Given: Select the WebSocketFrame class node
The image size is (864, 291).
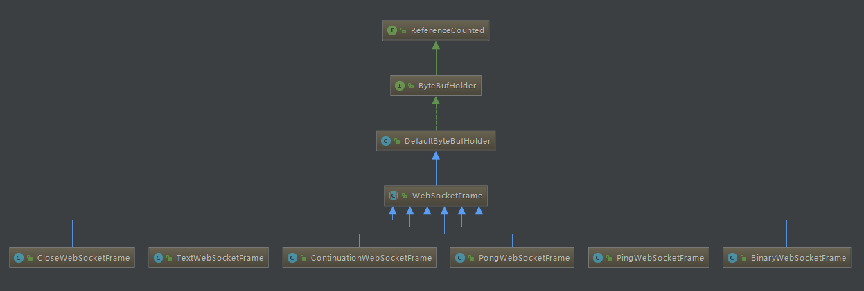Looking at the screenshot, I should [x=436, y=196].
